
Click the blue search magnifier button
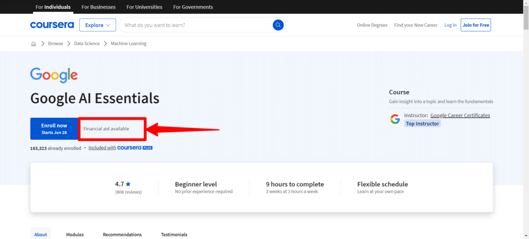pos(278,25)
